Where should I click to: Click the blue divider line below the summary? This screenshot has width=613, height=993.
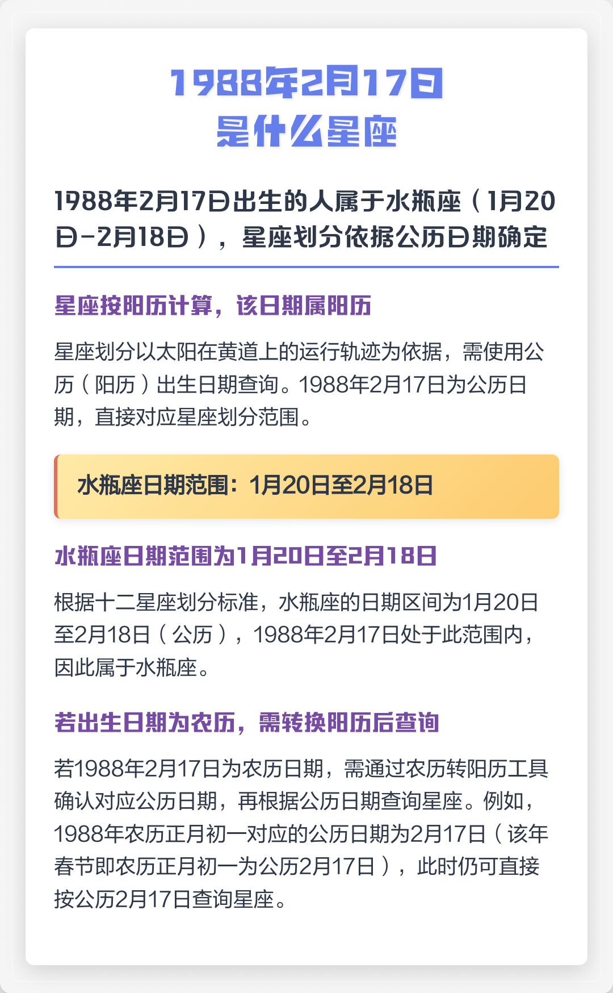pyautogui.click(x=306, y=266)
